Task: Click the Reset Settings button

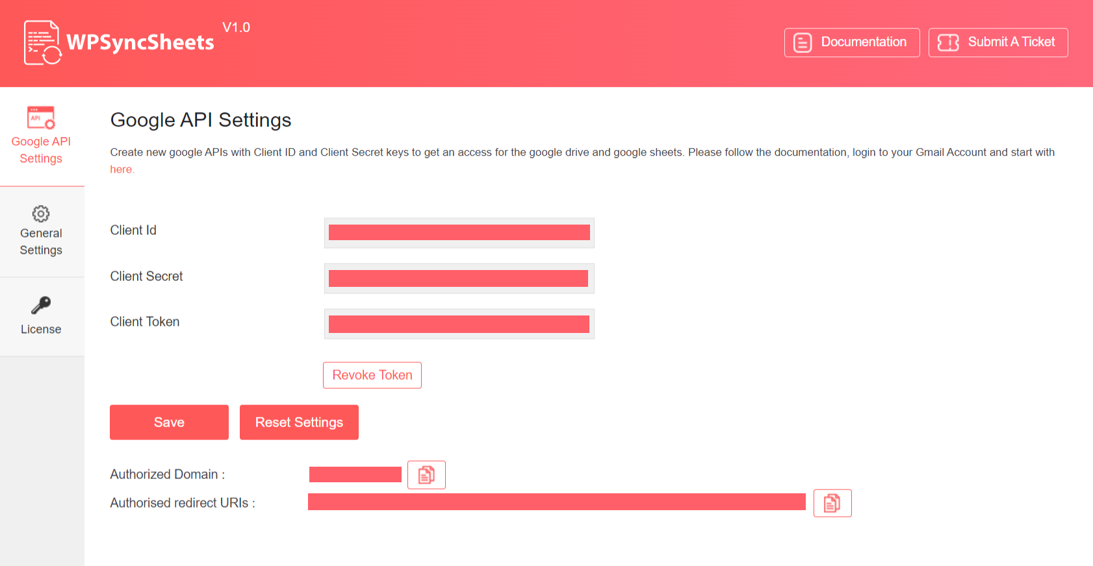Action: click(299, 423)
